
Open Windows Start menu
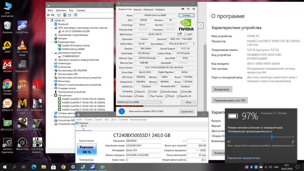(x=5, y=167)
